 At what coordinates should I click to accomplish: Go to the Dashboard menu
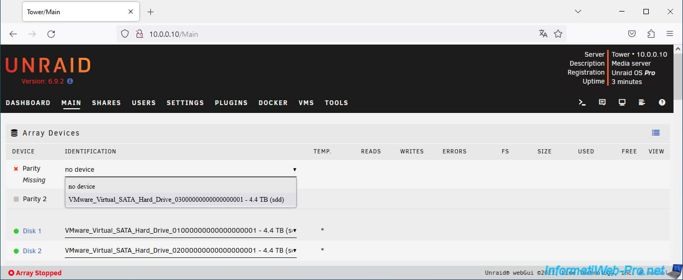click(x=28, y=103)
